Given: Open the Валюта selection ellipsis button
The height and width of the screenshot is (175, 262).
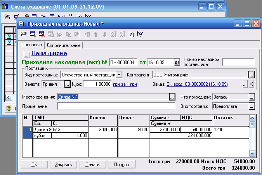Looking at the screenshot, I should 67,84.
